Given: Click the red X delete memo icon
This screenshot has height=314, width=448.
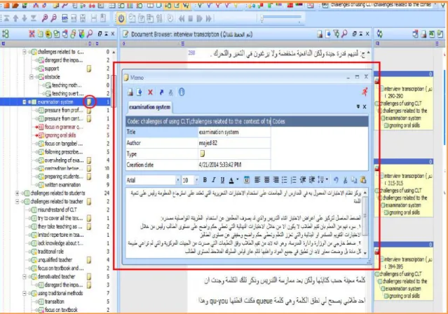Looking at the screenshot, I should coord(150,92).
